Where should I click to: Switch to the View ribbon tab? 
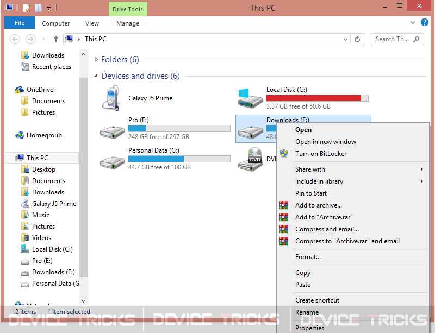point(92,23)
